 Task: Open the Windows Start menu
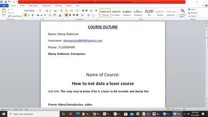4,114
